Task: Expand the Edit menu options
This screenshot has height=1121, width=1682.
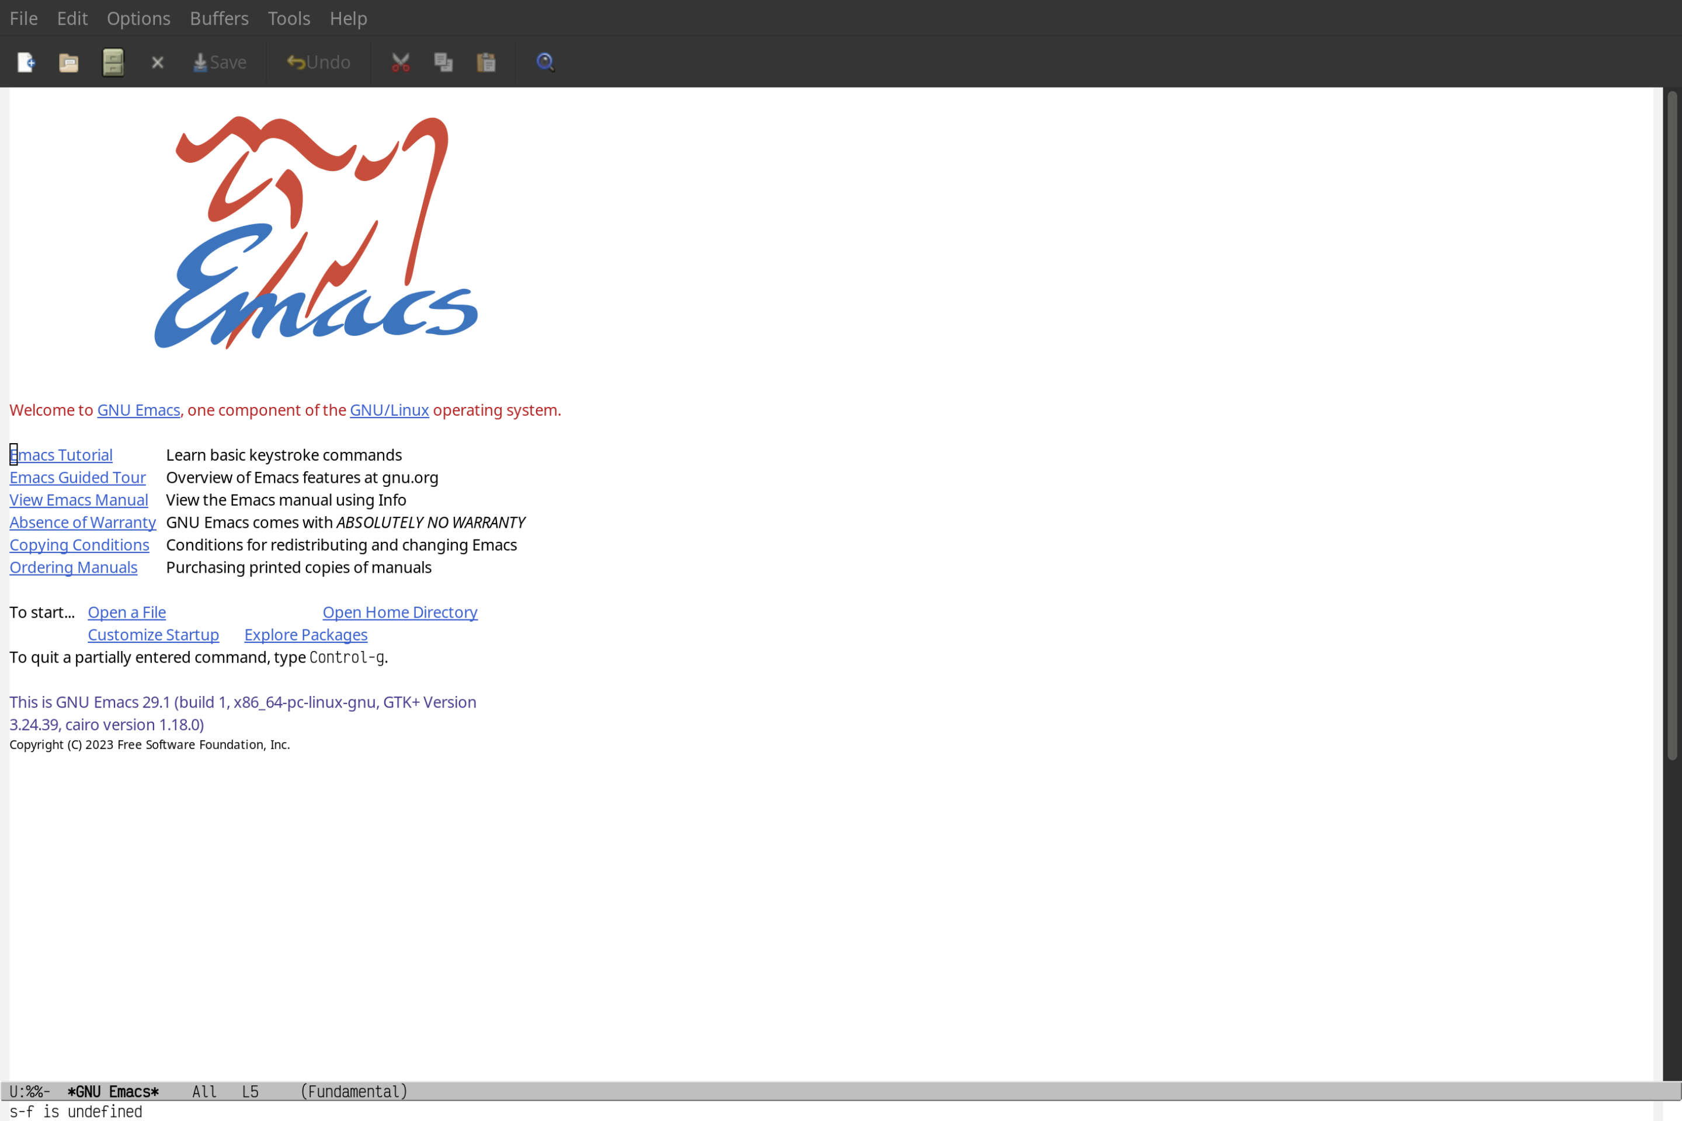Action: (x=72, y=18)
